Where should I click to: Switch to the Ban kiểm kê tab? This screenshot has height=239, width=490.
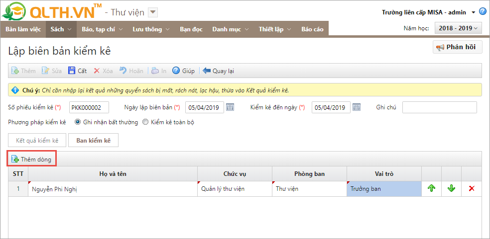[94, 141]
